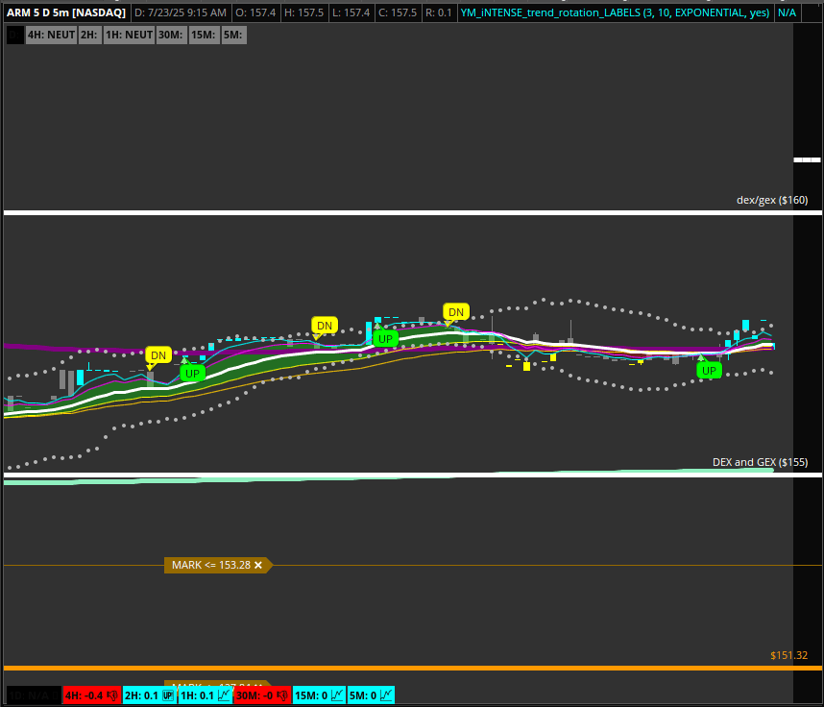Image resolution: width=824 pixels, height=707 pixels.
Task: Click the chart icon in 15M: 0 label
Action: point(337,695)
